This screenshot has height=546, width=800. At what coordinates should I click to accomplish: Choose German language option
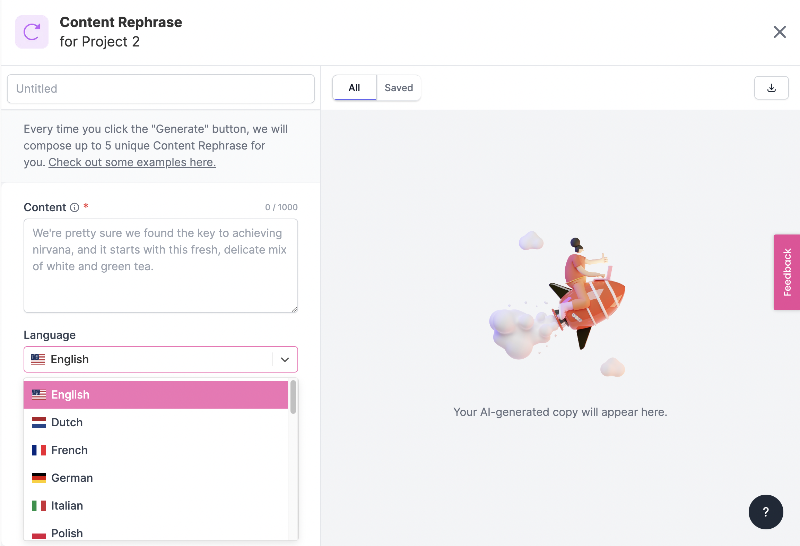[72, 478]
